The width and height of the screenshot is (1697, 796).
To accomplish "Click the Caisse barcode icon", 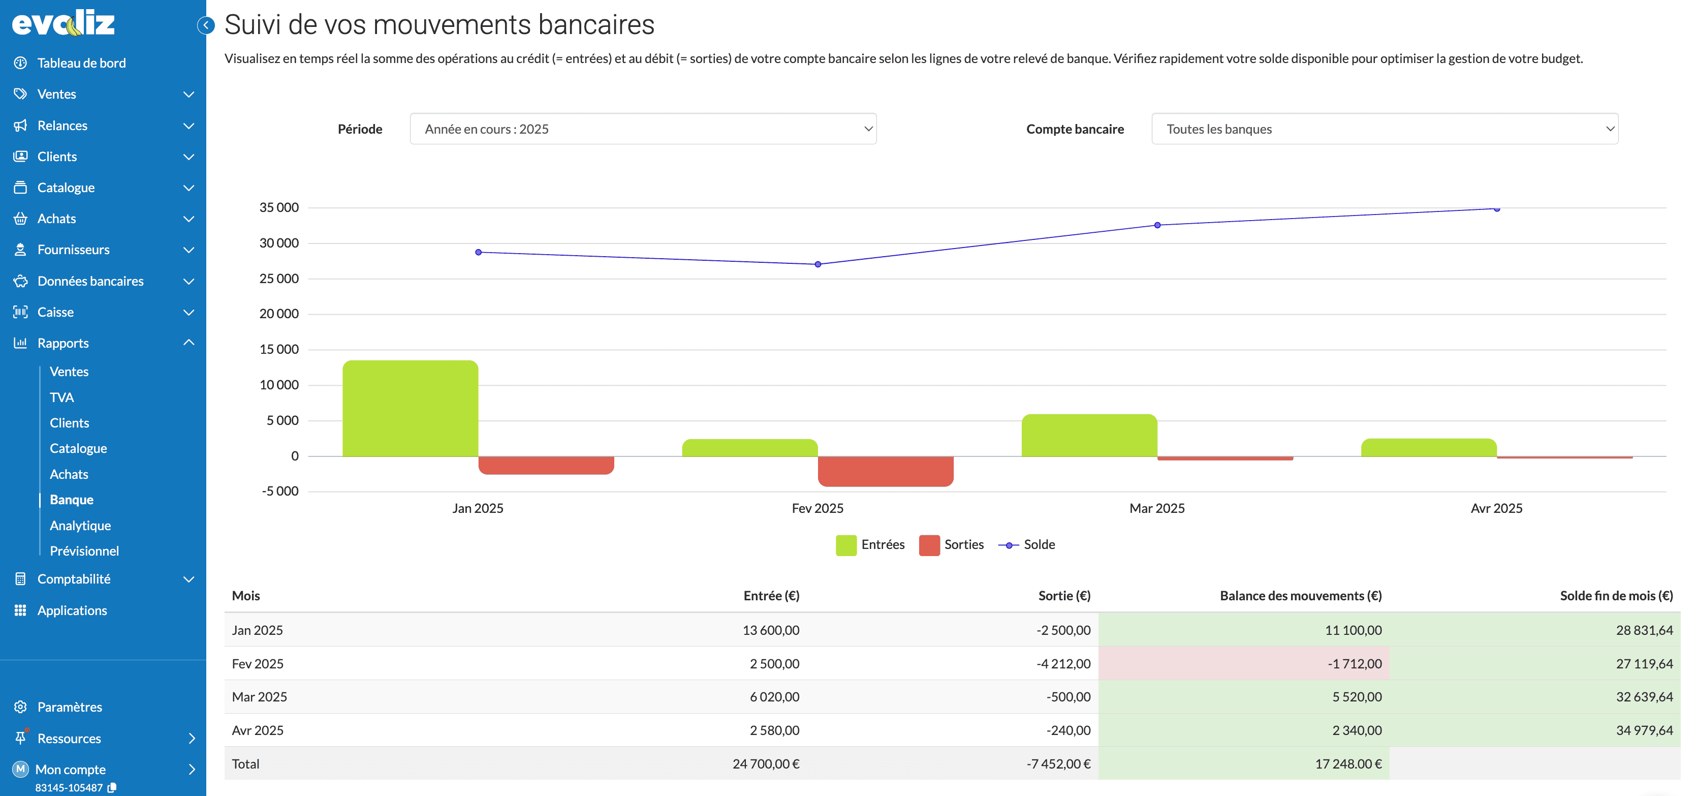I will (20, 312).
